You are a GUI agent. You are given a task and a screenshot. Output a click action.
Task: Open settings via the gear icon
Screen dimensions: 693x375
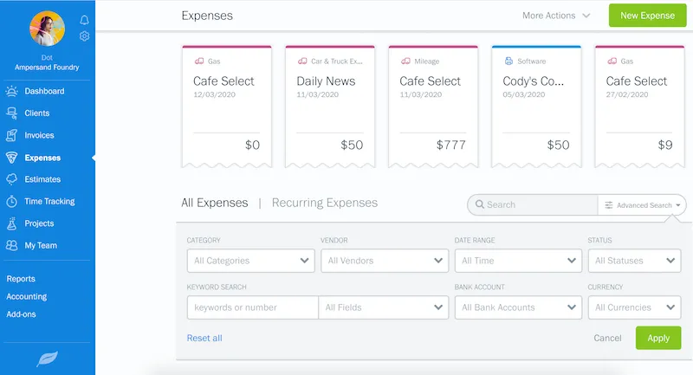coord(84,36)
